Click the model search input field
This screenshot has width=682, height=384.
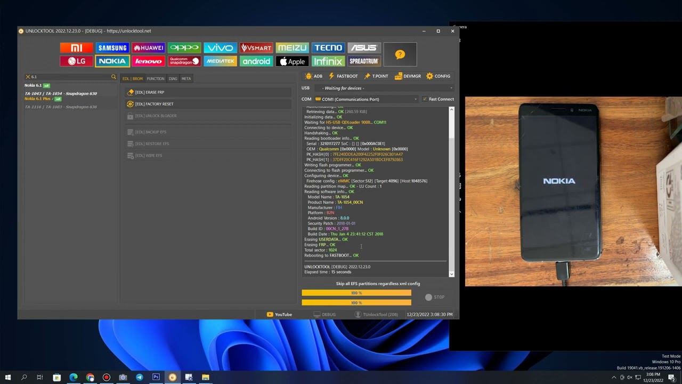(70, 77)
